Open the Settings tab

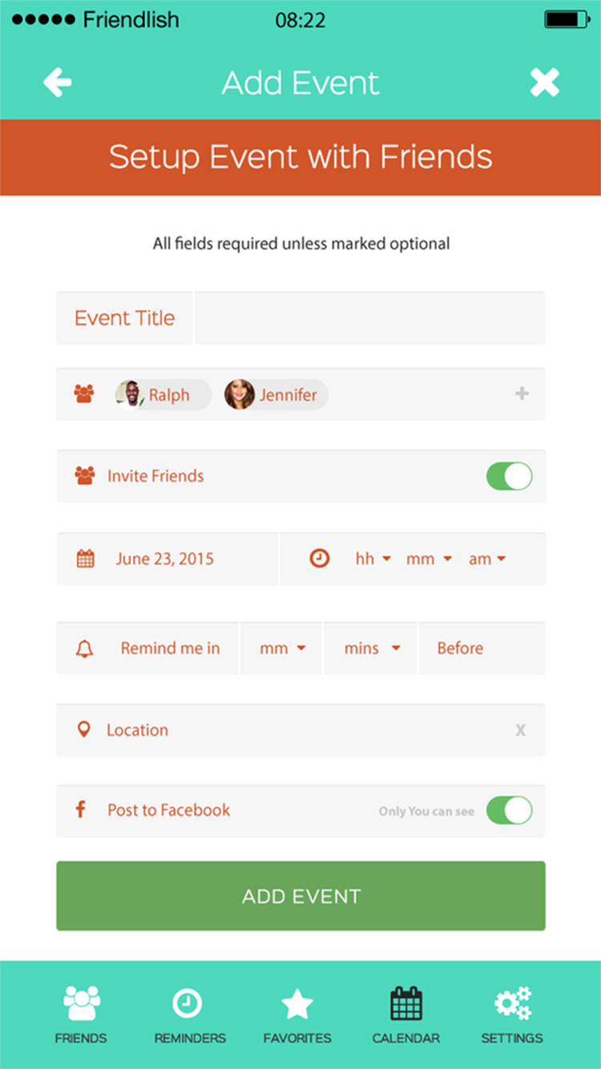pyautogui.click(x=512, y=1014)
